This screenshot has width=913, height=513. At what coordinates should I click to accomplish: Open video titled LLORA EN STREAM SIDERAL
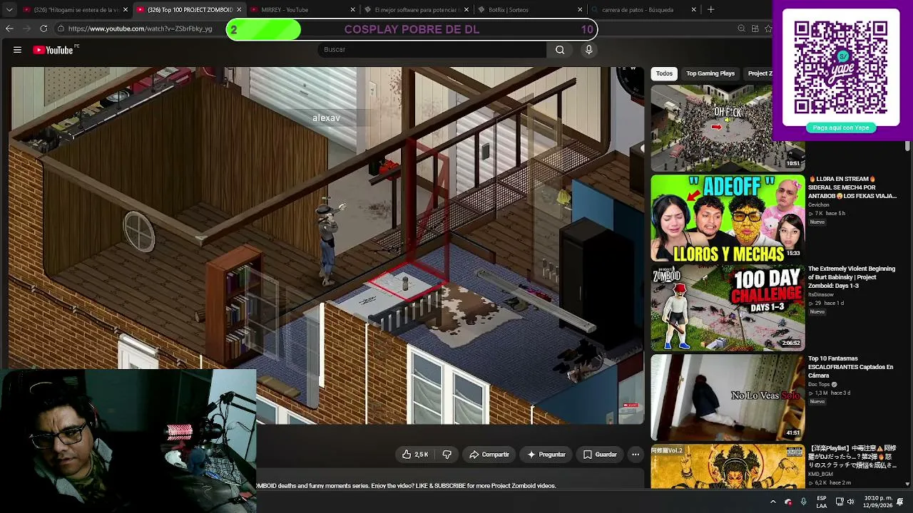[852, 187]
